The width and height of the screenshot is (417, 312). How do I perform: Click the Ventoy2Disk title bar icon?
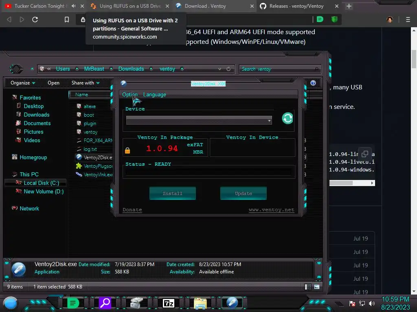[x=123, y=83]
